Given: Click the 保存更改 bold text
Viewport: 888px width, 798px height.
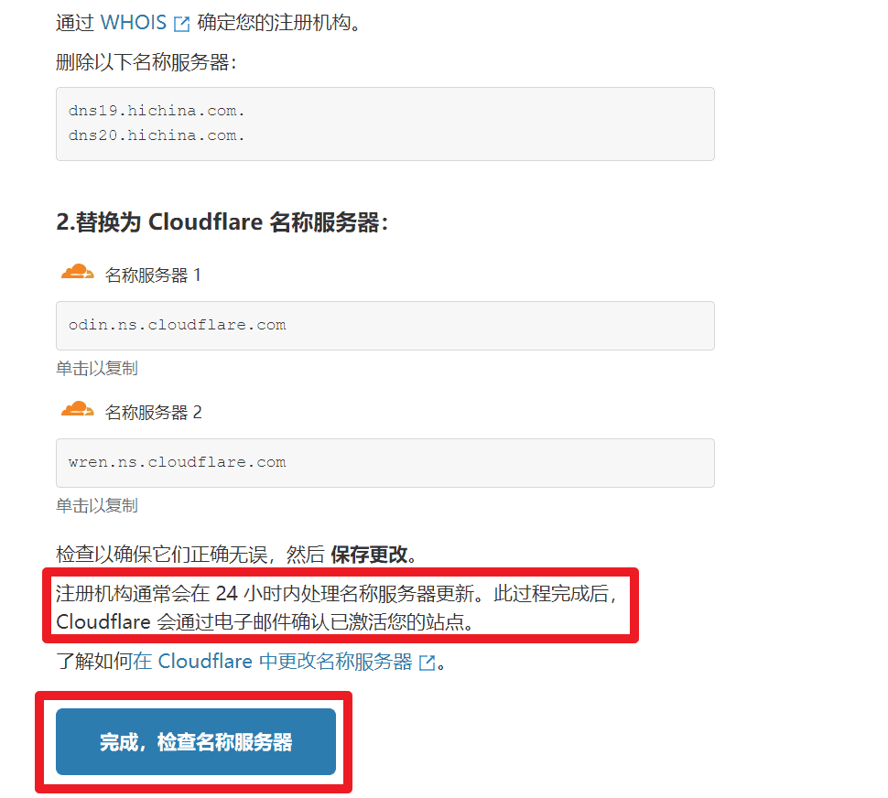Looking at the screenshot, I should click(x=369, y=554).
